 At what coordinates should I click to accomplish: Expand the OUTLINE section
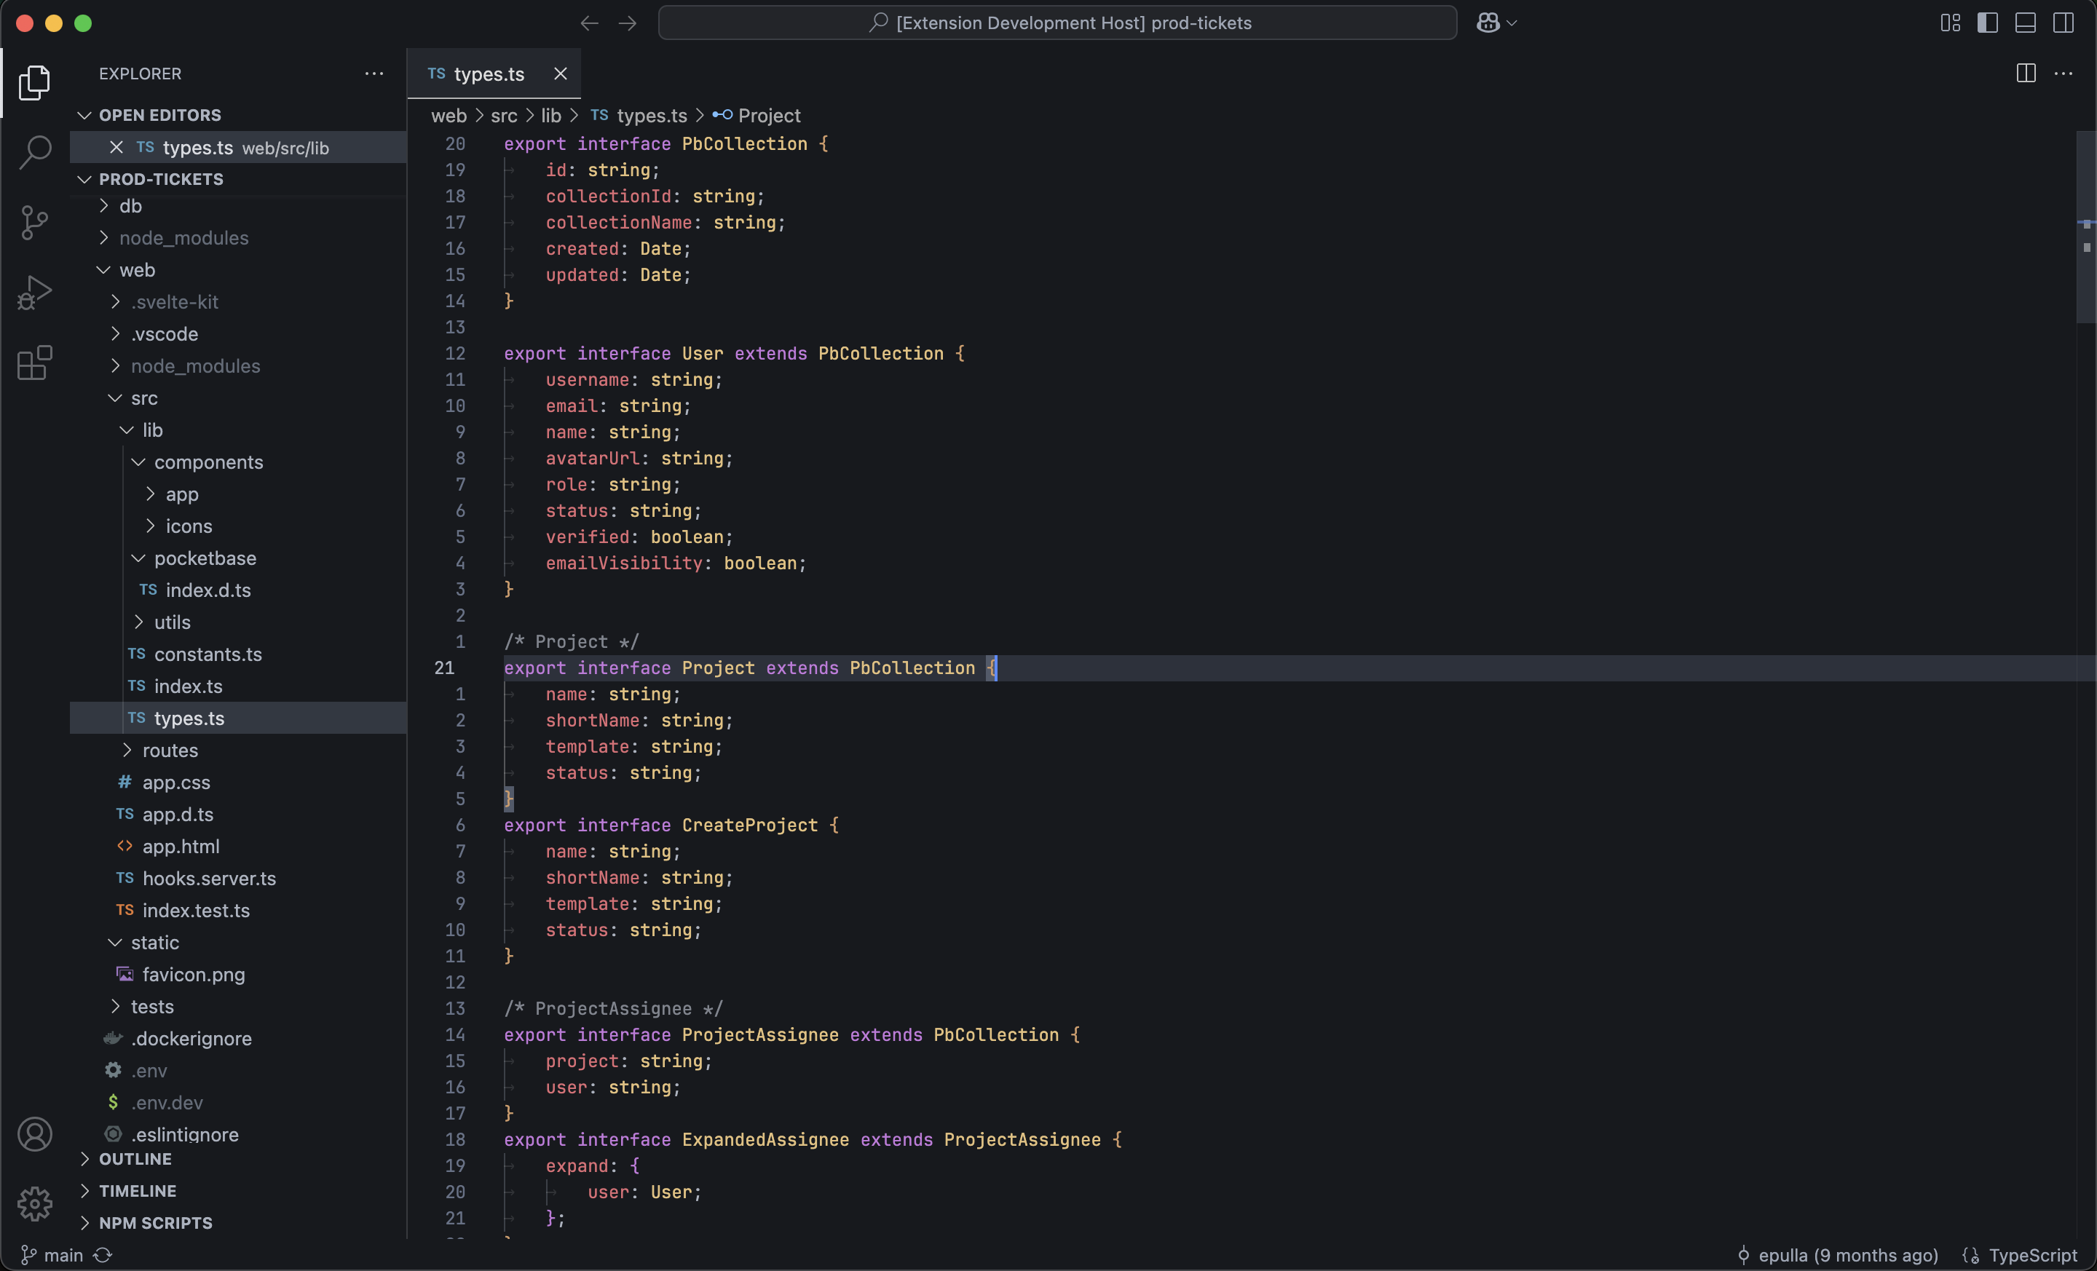(135, 1159)
